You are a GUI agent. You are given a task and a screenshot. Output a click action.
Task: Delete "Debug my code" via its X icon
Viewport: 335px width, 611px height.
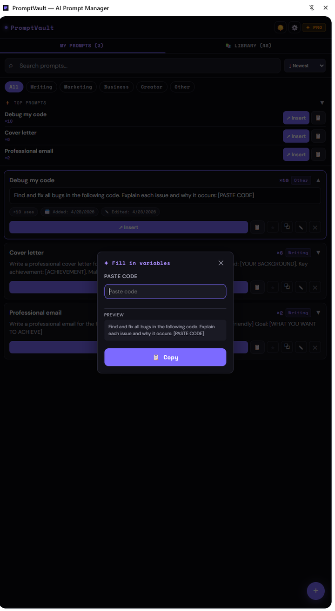click(315, 227)
